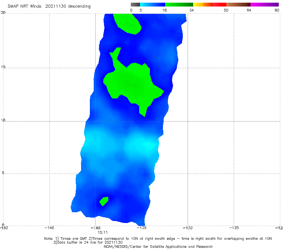This screenshot has height=249, width=283.
Task: Click the color bar label '64'
Action: (x=249, y=10)
